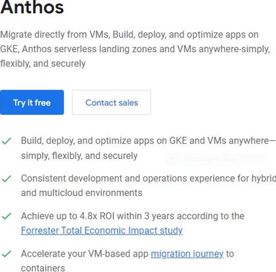Click the word 'containers' in last bullet
Viewport: 276px width, 272px height.
pyautogui.click(x=43, y=268)
